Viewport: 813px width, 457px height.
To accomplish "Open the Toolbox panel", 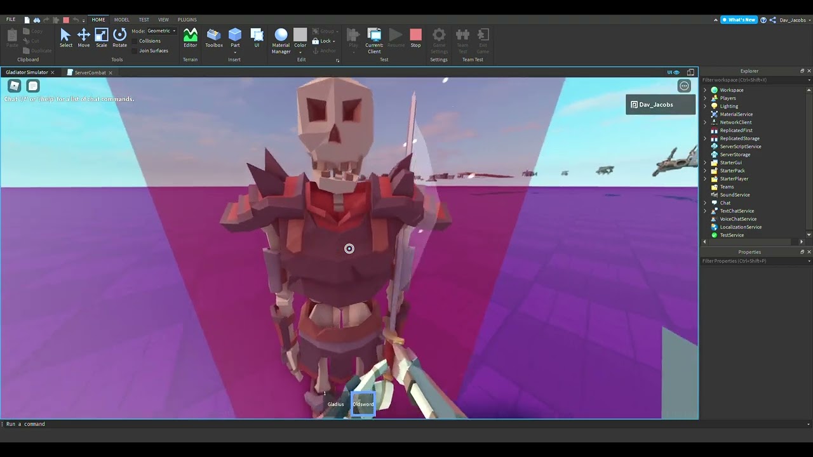I will tap(214, 37).
